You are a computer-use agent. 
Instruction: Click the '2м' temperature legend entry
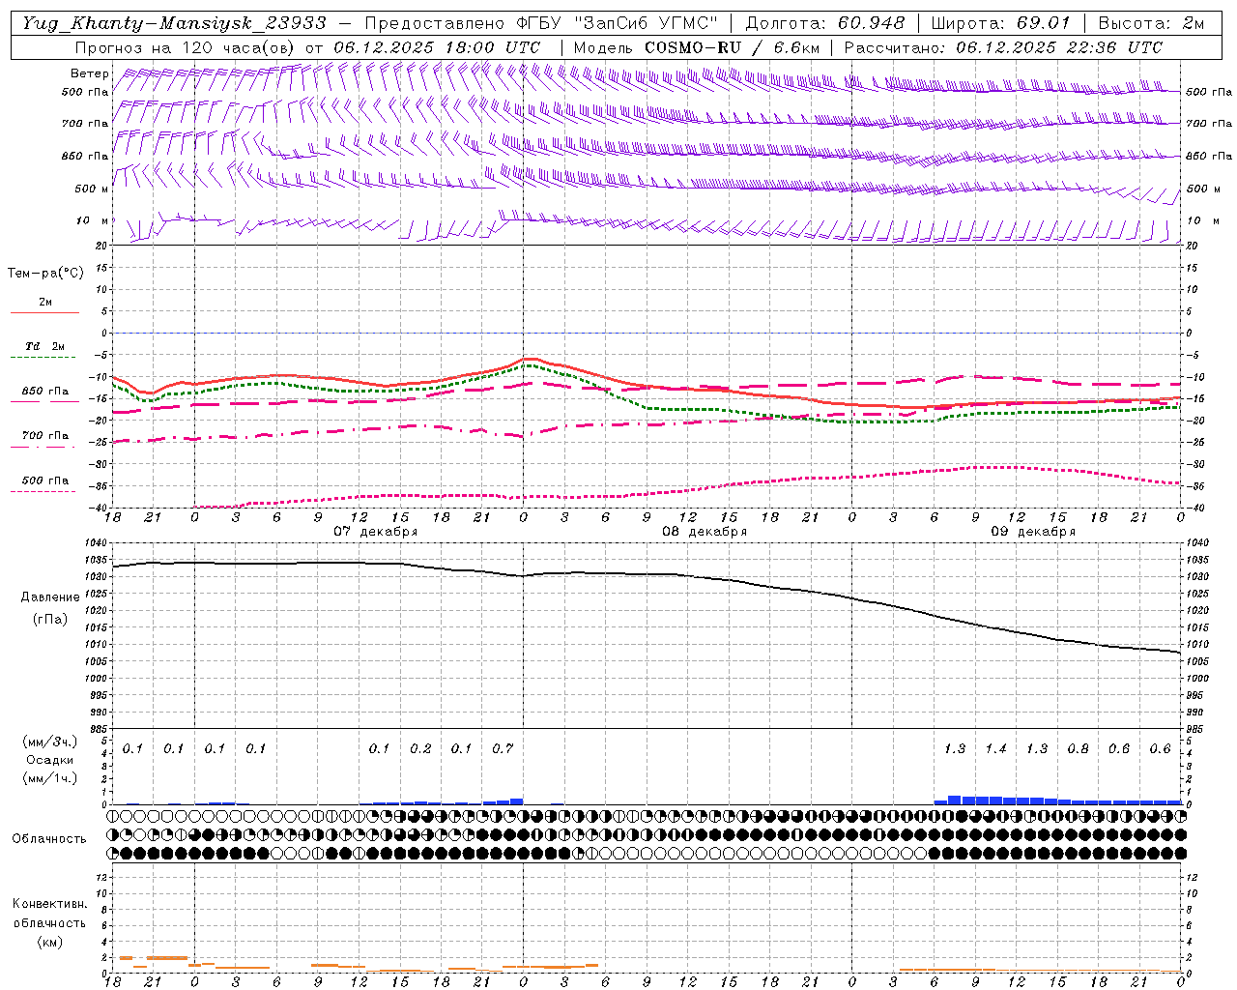pyautogui.click(x=45, y=302)
